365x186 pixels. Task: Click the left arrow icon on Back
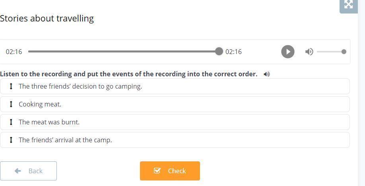(x=18, y=171)
